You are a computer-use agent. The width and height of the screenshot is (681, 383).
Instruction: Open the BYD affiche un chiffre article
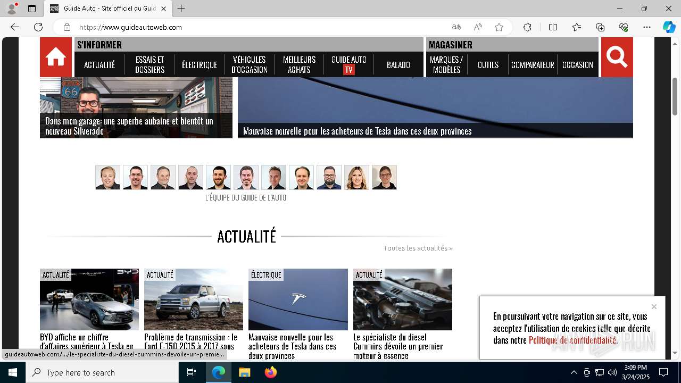[x=87, y=342]
